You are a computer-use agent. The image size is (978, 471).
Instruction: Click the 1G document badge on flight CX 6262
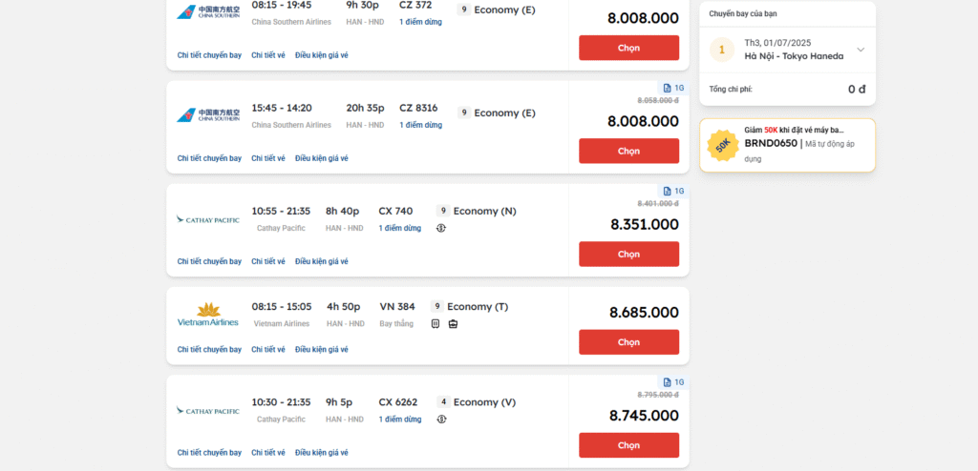673,381
